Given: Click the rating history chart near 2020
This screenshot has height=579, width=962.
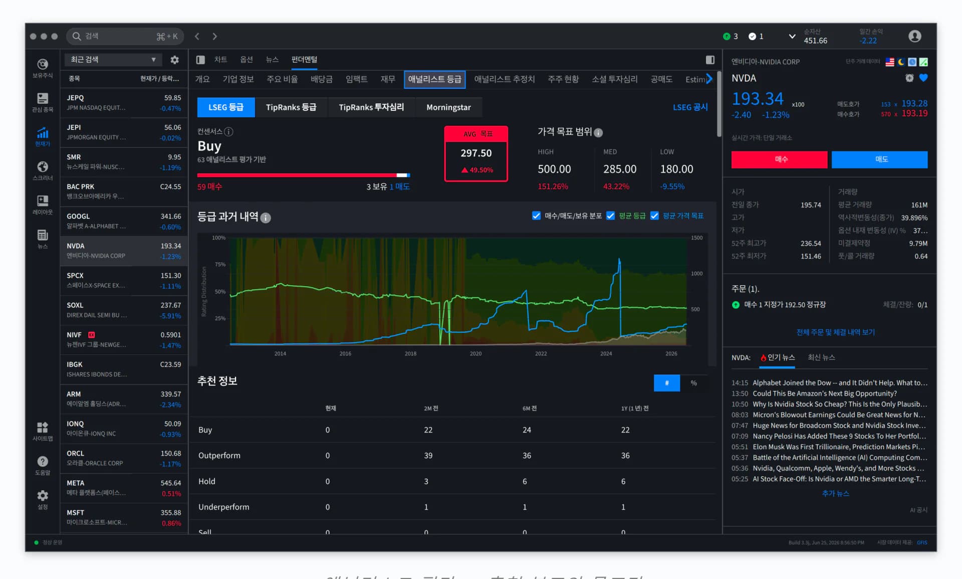Looking at the screenshot, I should 475,291.
